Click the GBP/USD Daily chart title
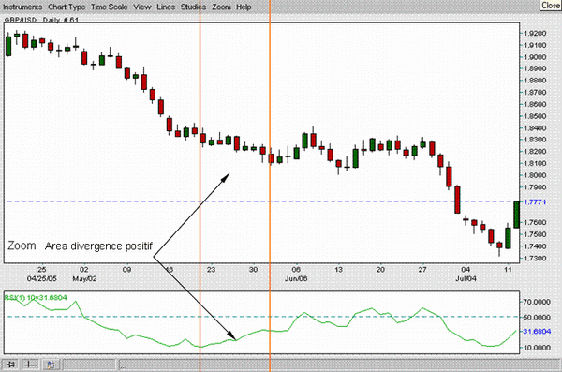Viewport: 562px width, 372px height. [41, 20]
